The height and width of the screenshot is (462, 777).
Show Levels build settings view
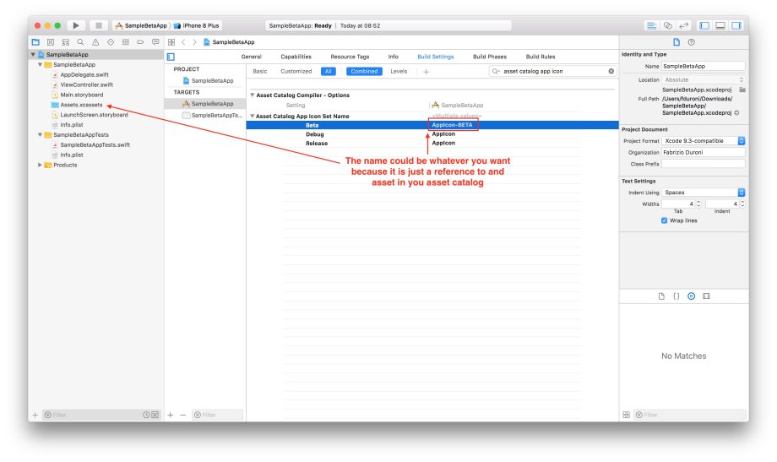399,72
